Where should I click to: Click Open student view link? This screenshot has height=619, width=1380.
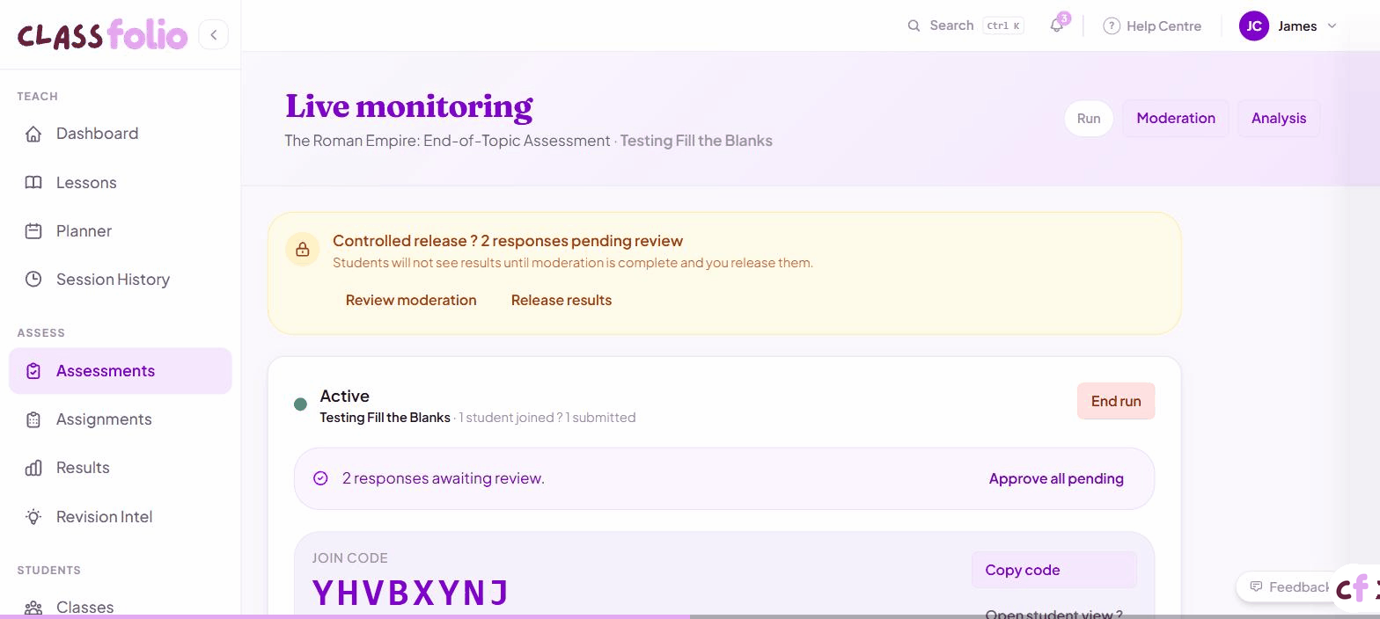pos(1053,615)
